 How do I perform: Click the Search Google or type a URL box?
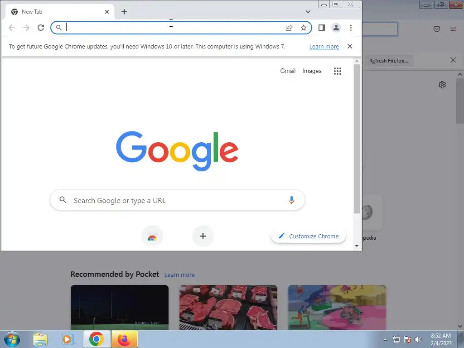pyautogui.click(x=177, y=200)
